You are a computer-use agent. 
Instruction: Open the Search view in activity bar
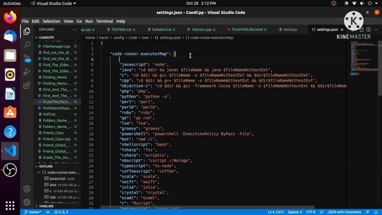point(27,45)
